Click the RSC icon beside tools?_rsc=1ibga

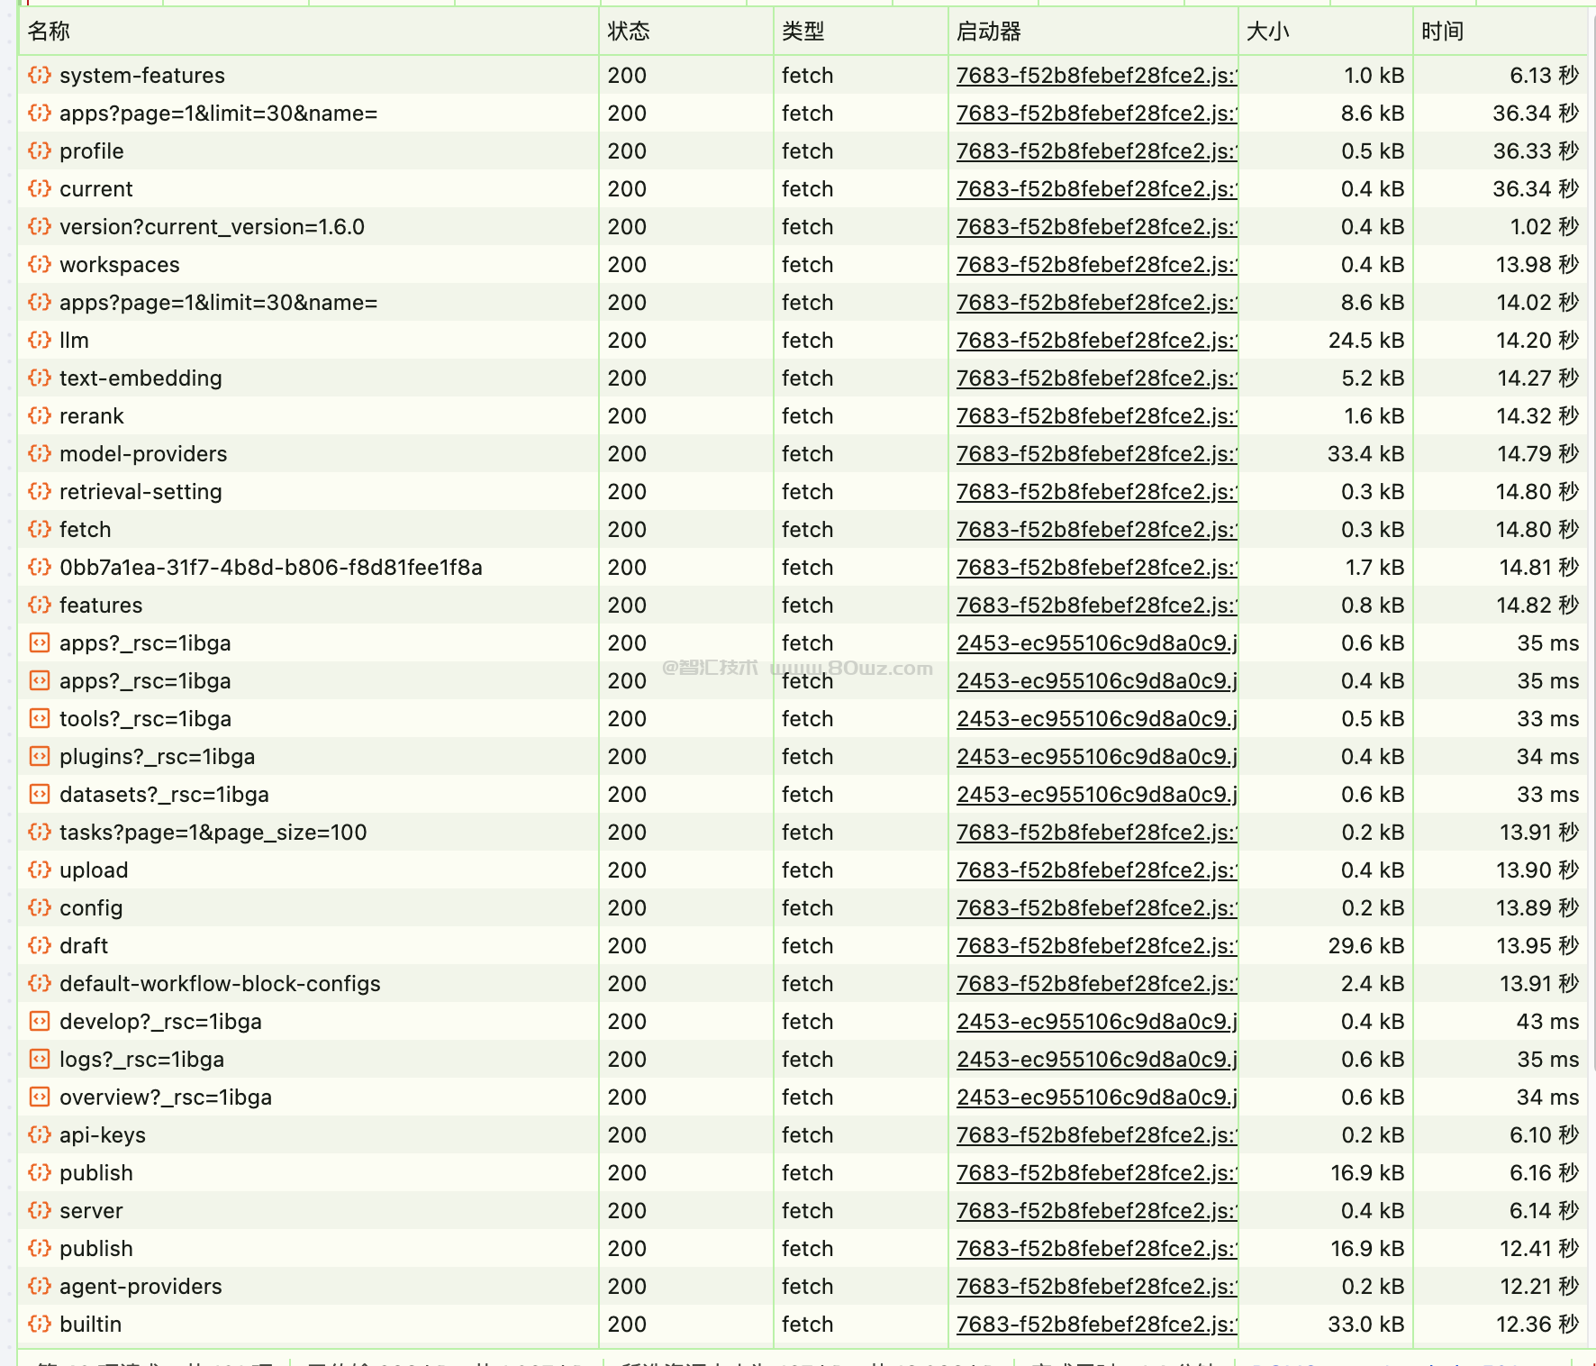point(39,719)
